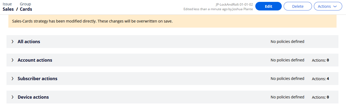This screenshot has width=346, height=111.
Task: Click the strategy modified warning banner
Action: [172, 21]
